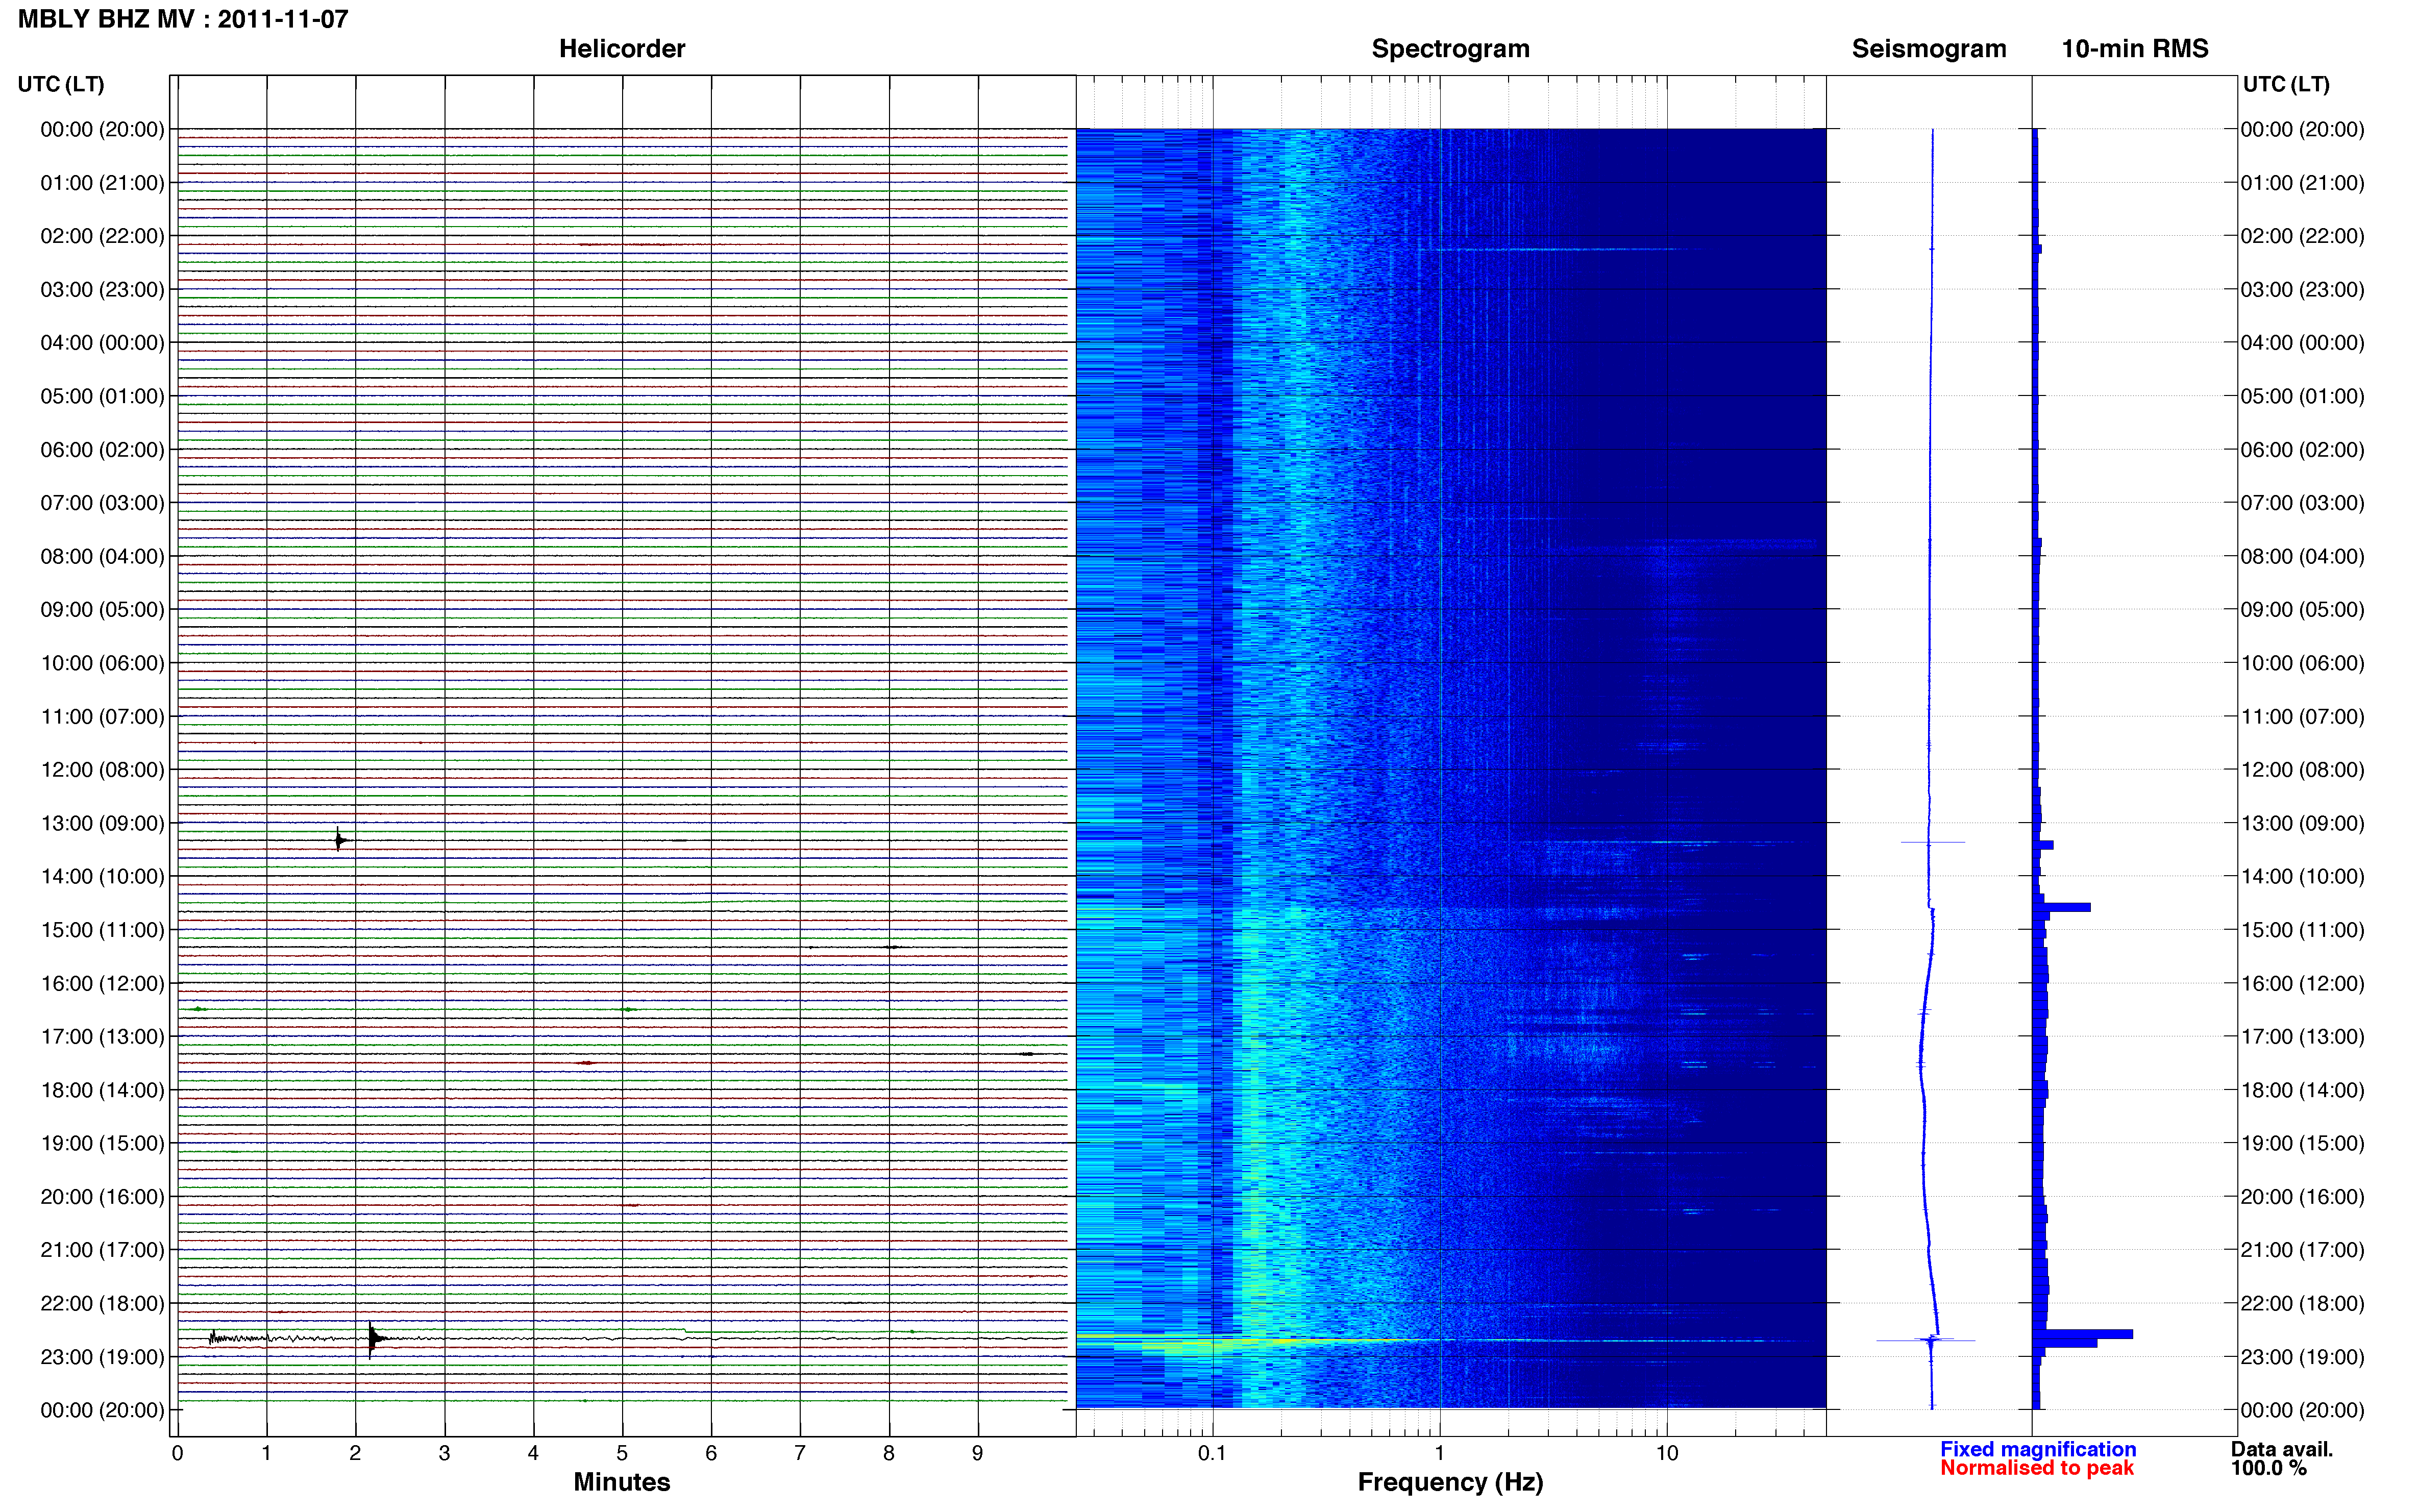The width and height of the screenshot is (2419, 1512).
Task: Select the Helicorder panel heading
Action: pyautogui.click(x=622, y=49)
